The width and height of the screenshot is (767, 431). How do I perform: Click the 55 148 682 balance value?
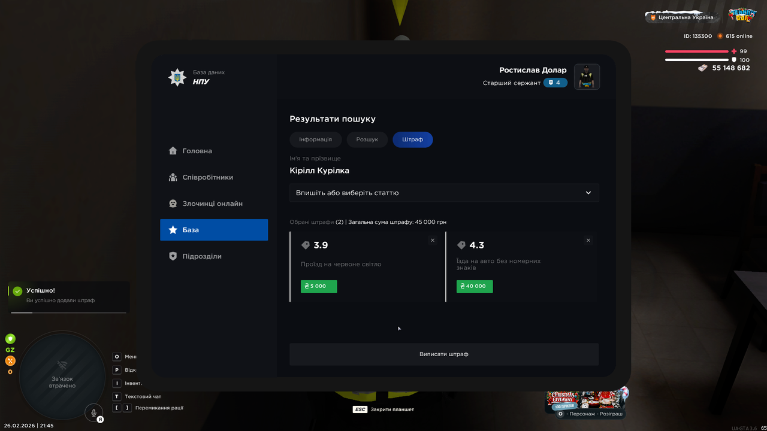click(x=731, y=68)
